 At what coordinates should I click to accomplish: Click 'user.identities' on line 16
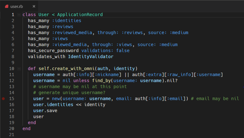coord(53,105)
